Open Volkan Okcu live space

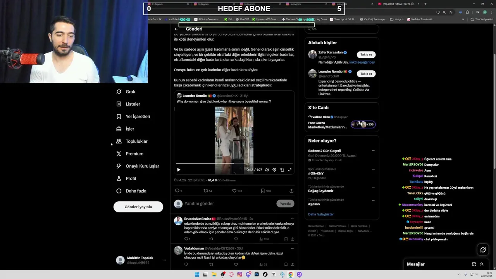[x=342, y=122]
